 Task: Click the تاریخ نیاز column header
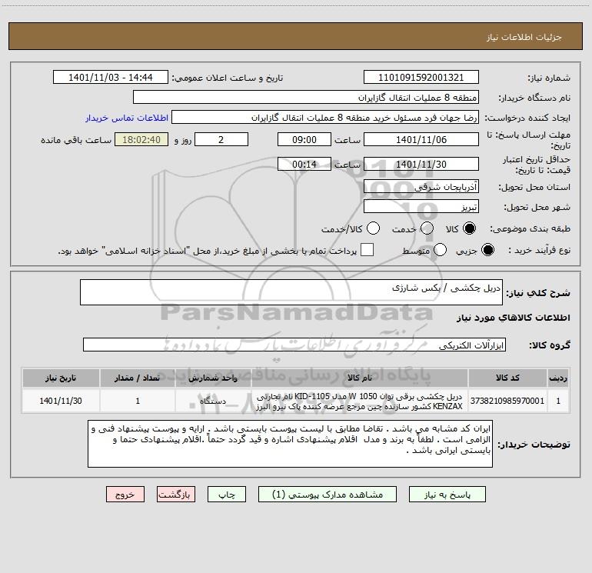pyautogui.click(x=61, y=378)
